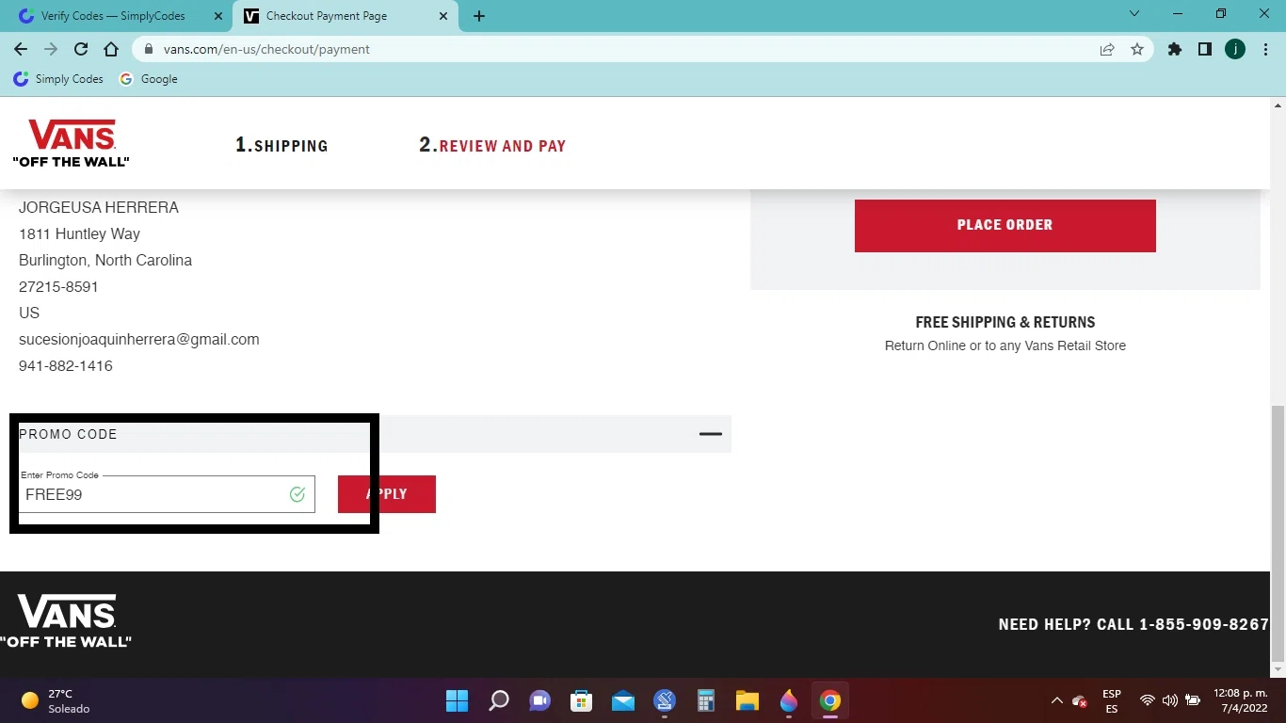Screen dimensions: 1286x723
Task: Click the browser forward arrow
Action: (x=51, y=49)
